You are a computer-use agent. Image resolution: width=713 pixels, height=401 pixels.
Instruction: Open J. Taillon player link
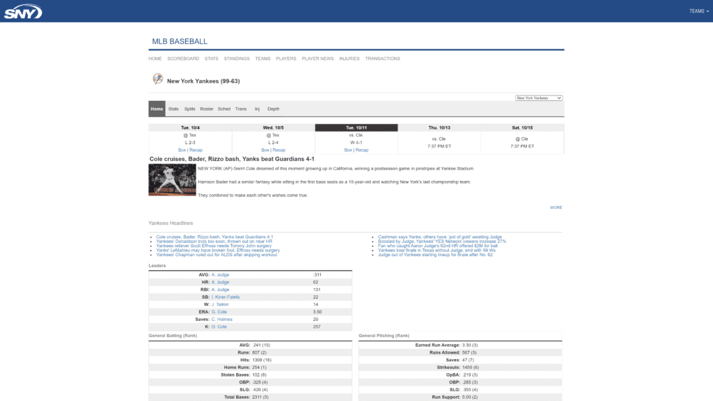[x=220, y=305]
